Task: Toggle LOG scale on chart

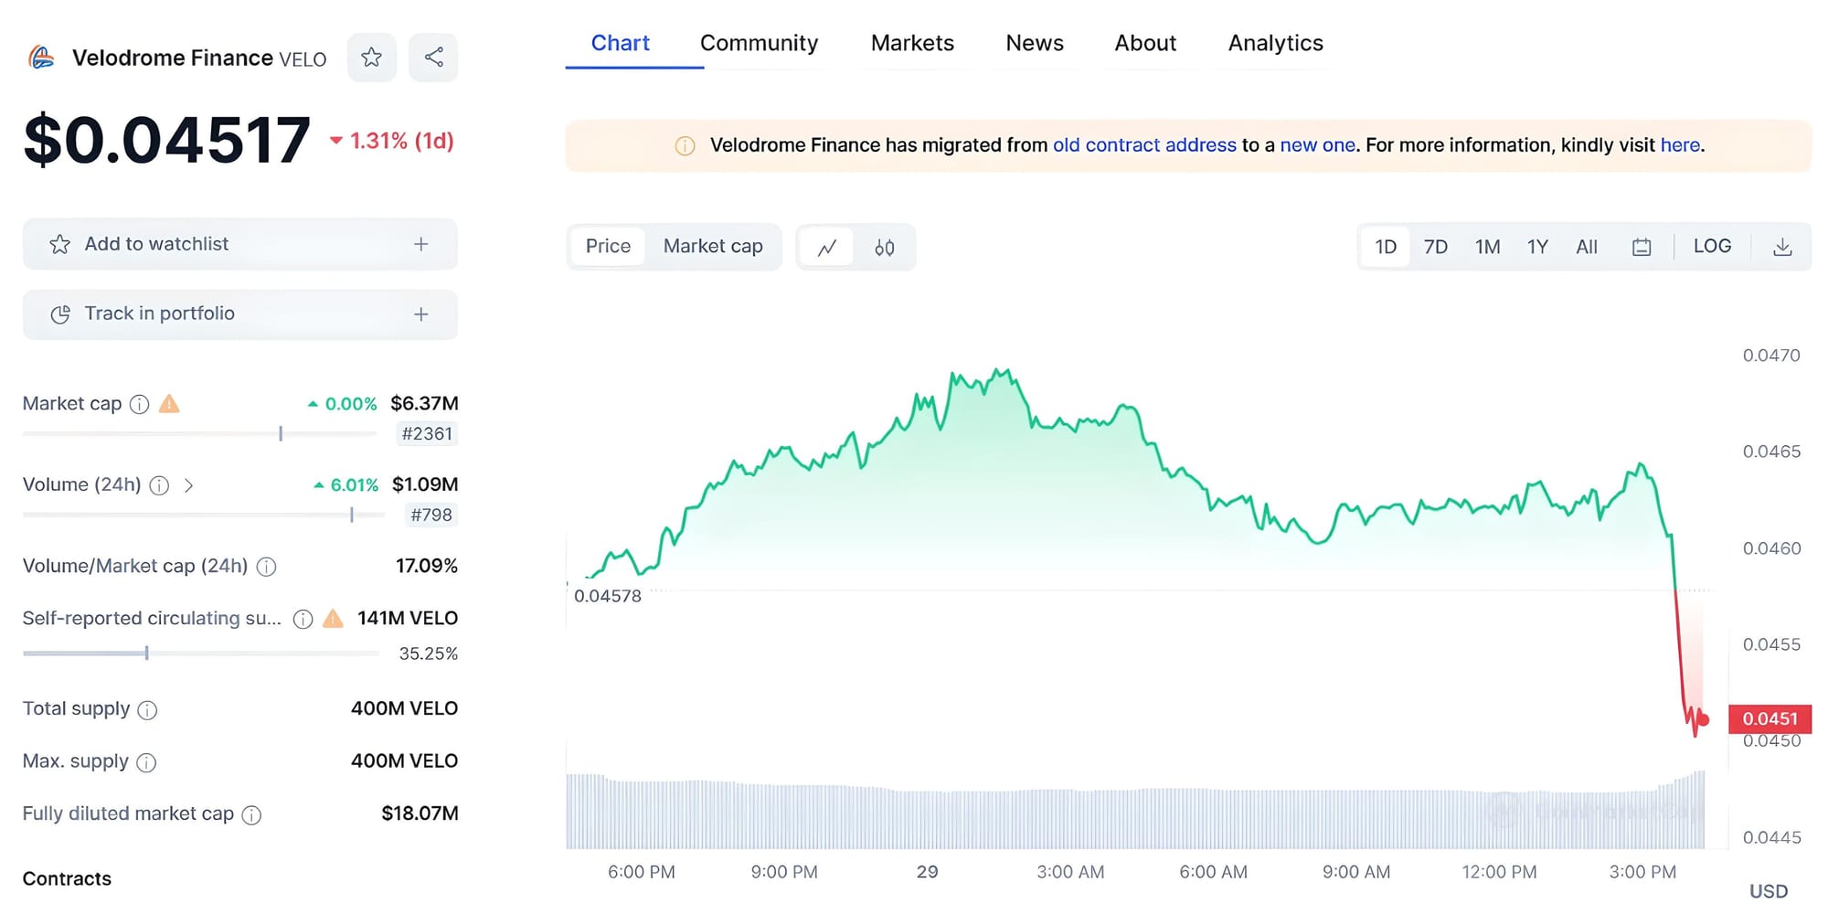Action: [1712, 246]
